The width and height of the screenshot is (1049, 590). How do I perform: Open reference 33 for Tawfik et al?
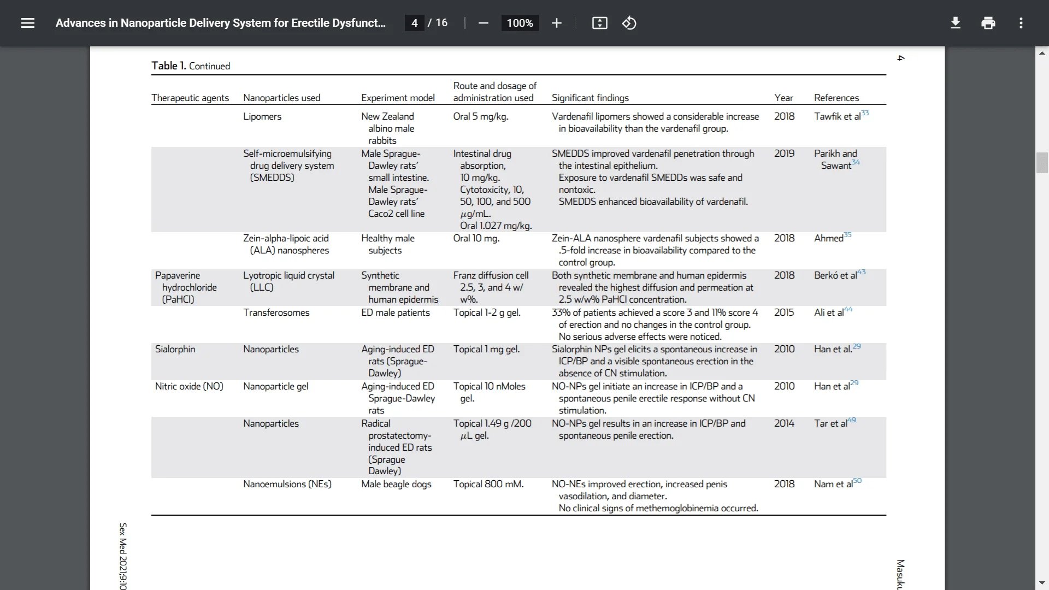[x=865, y=113]
